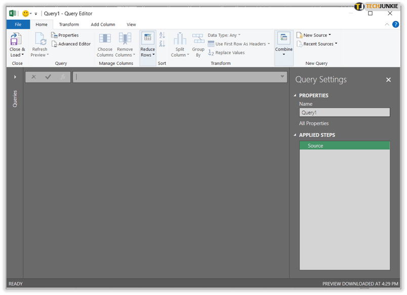
Task: Collapse the APPLIED STEPS section
Action: 296,135
